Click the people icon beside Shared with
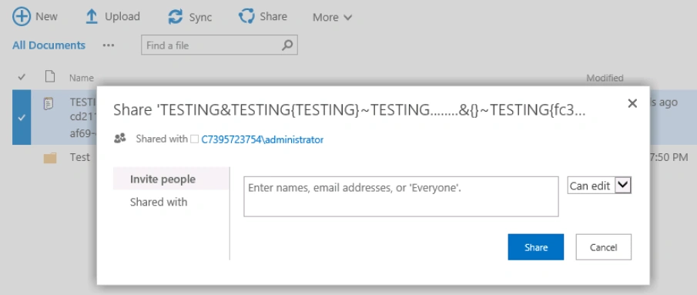 (x=120, y=139)
